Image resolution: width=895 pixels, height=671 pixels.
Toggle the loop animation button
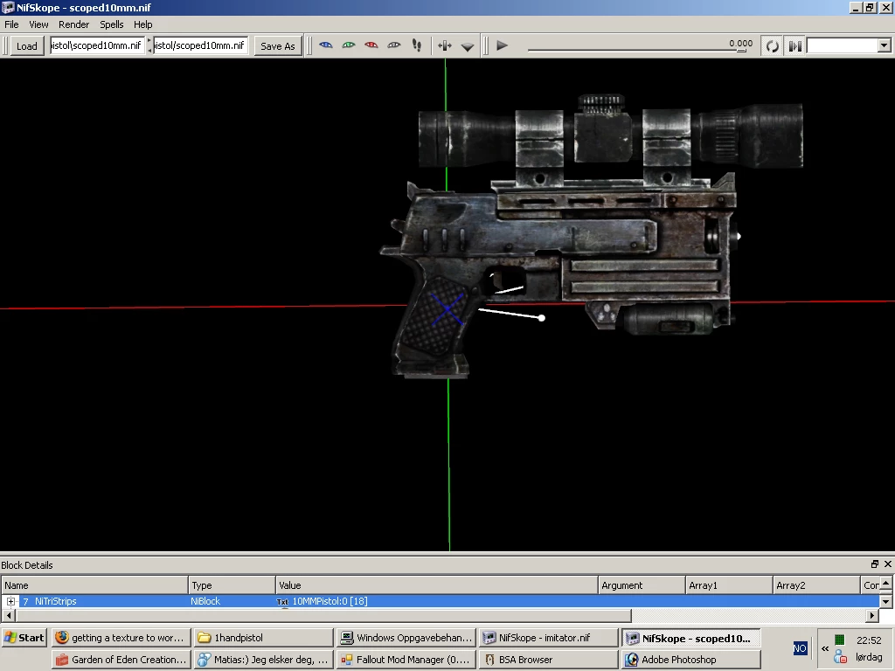coord(773,46)
